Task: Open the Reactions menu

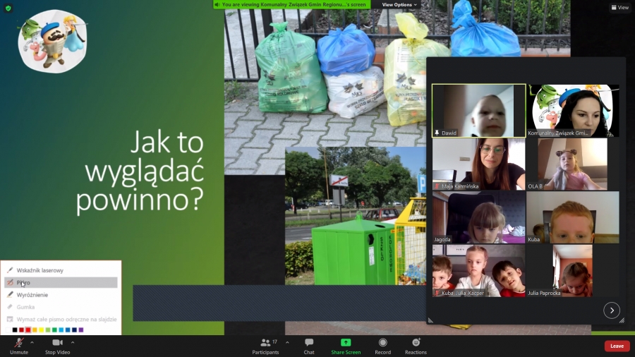Action: (416, 346)
